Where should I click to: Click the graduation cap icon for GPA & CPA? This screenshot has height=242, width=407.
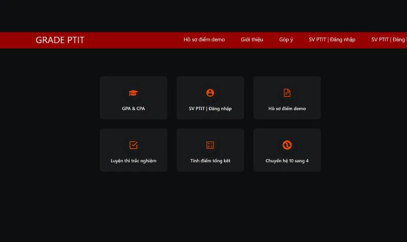tap(133, 93)
